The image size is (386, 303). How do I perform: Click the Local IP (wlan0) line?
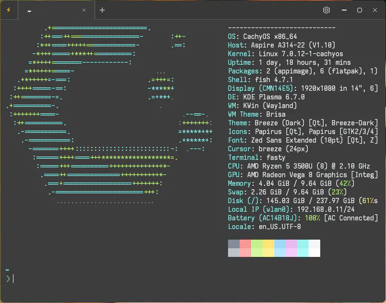(x=291, y=209)
